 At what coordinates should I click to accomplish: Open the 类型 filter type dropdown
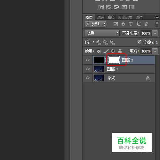(96, 24)
